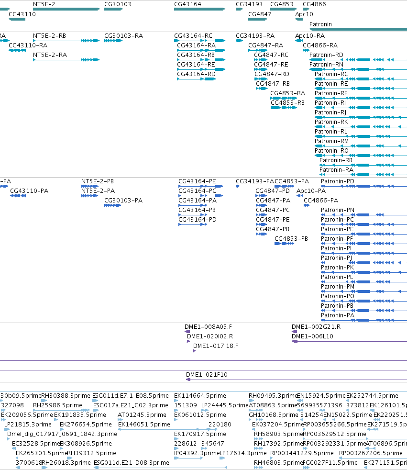Click protein CG43164-PD label
The image size is (407, 470).
[x=198, y=220]
